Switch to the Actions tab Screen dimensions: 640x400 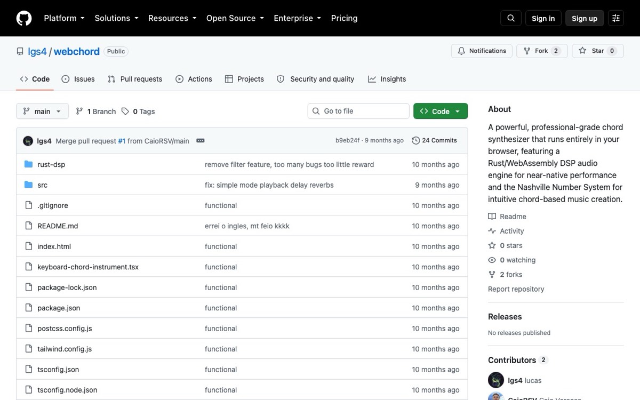pyautogui.click(x=194, y=79)
